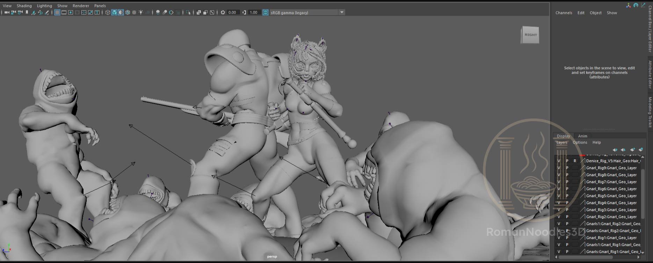This screenshot has height=263, width=653.
Task: Click the Select Camera icon
Action: [7, 12]
